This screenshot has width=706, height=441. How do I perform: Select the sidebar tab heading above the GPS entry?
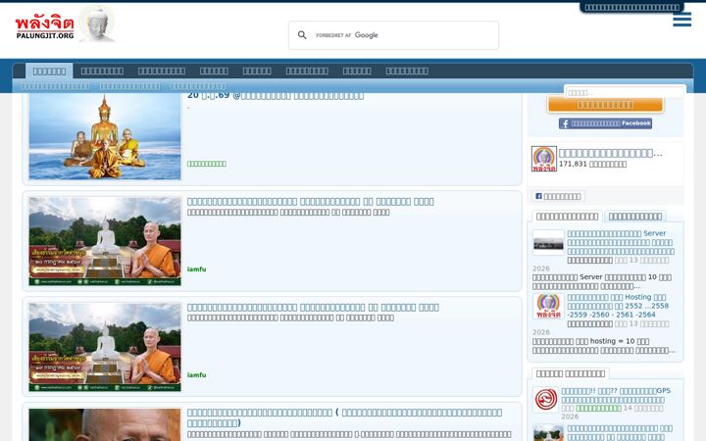(x=570, y=373)
